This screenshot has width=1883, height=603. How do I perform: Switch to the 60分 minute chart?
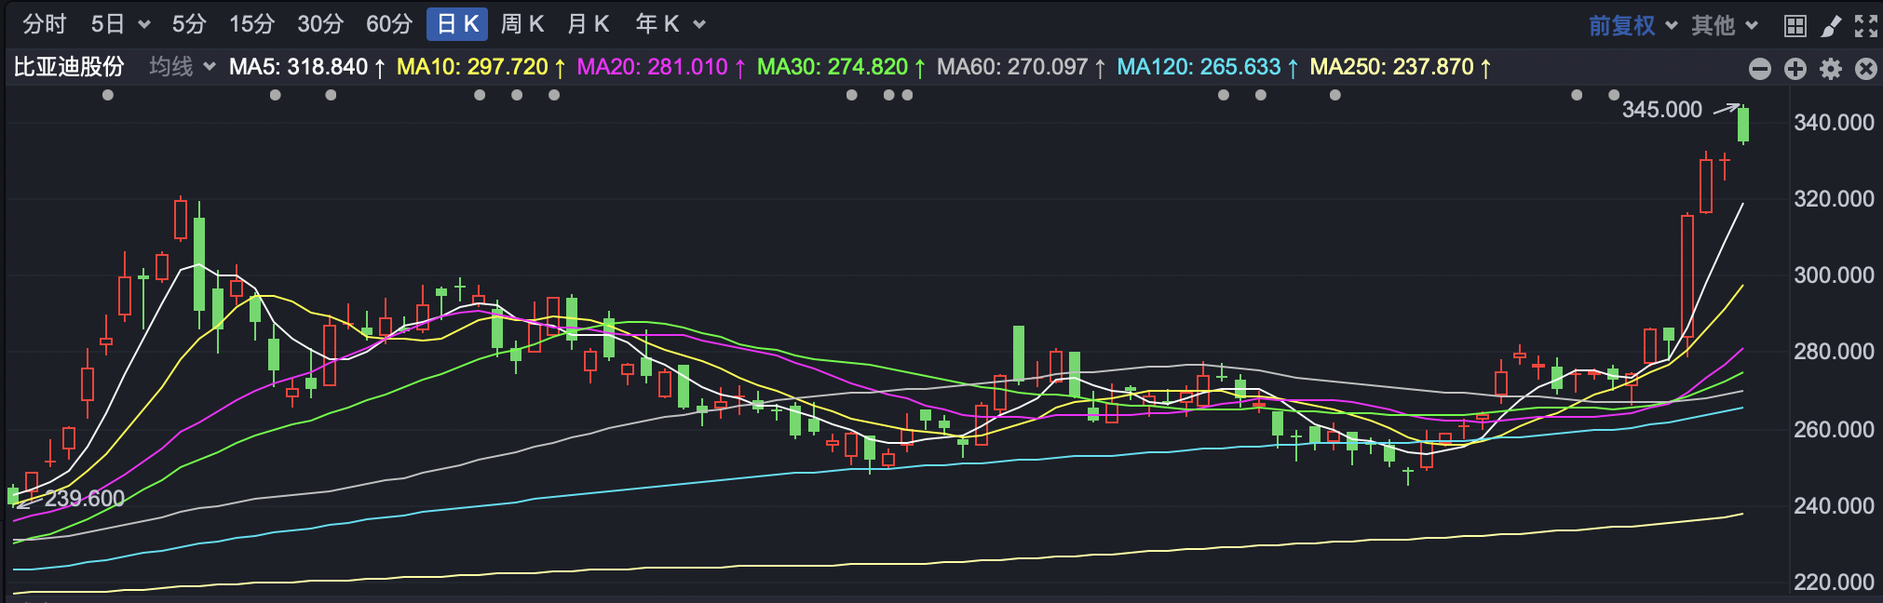click(x=389, y=24)
